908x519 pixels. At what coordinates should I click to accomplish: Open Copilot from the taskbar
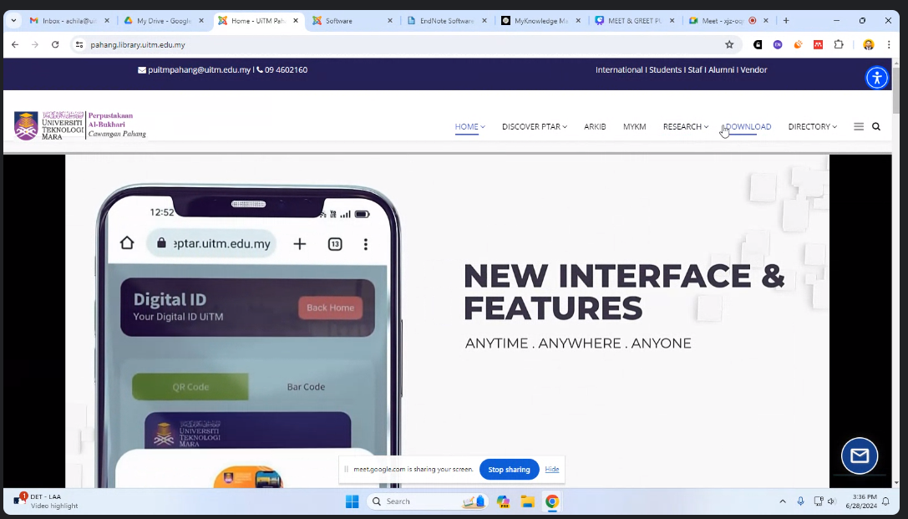[x=503, y=501]
